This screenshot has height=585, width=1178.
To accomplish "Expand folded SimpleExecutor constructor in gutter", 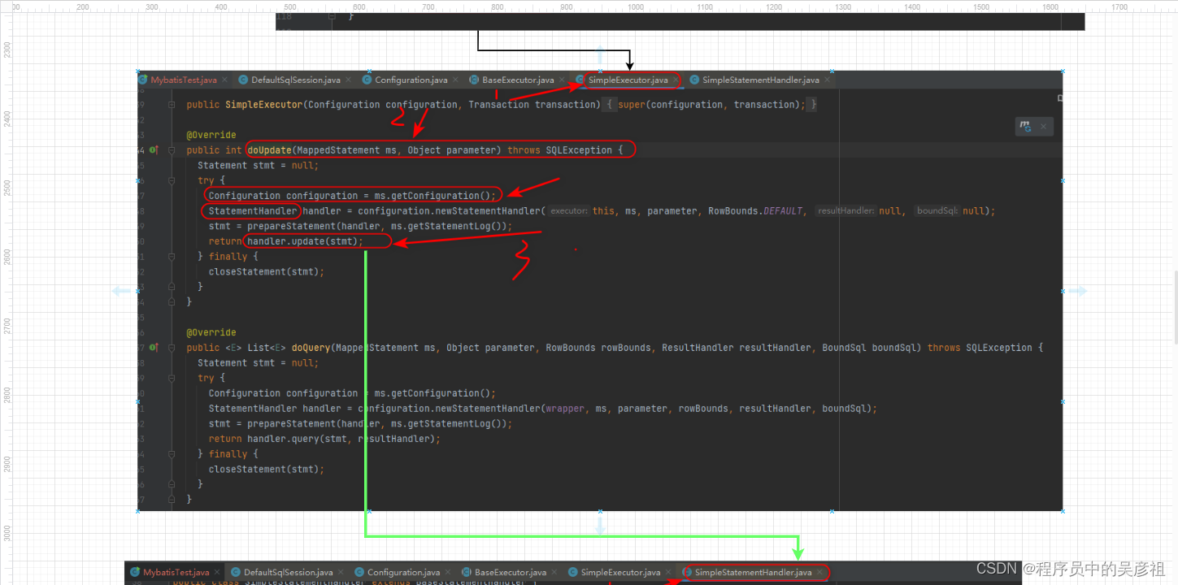I will (x=172, y=104).
